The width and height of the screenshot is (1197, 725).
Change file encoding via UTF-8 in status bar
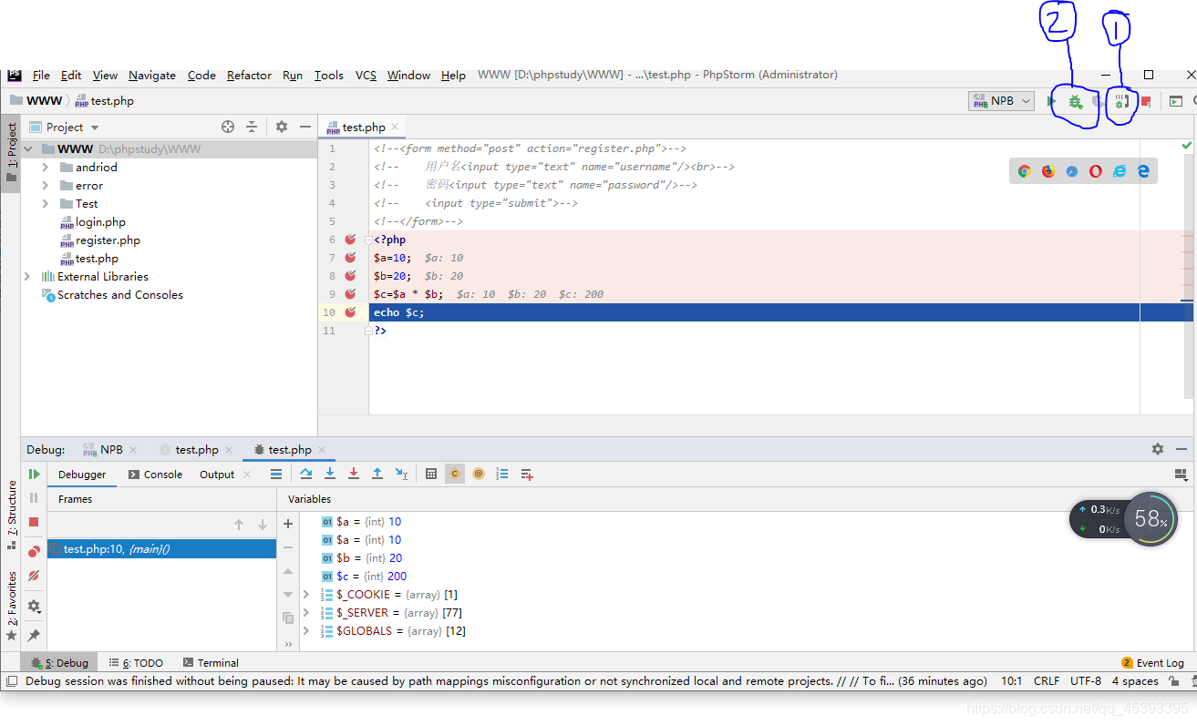coord(1086,681)
